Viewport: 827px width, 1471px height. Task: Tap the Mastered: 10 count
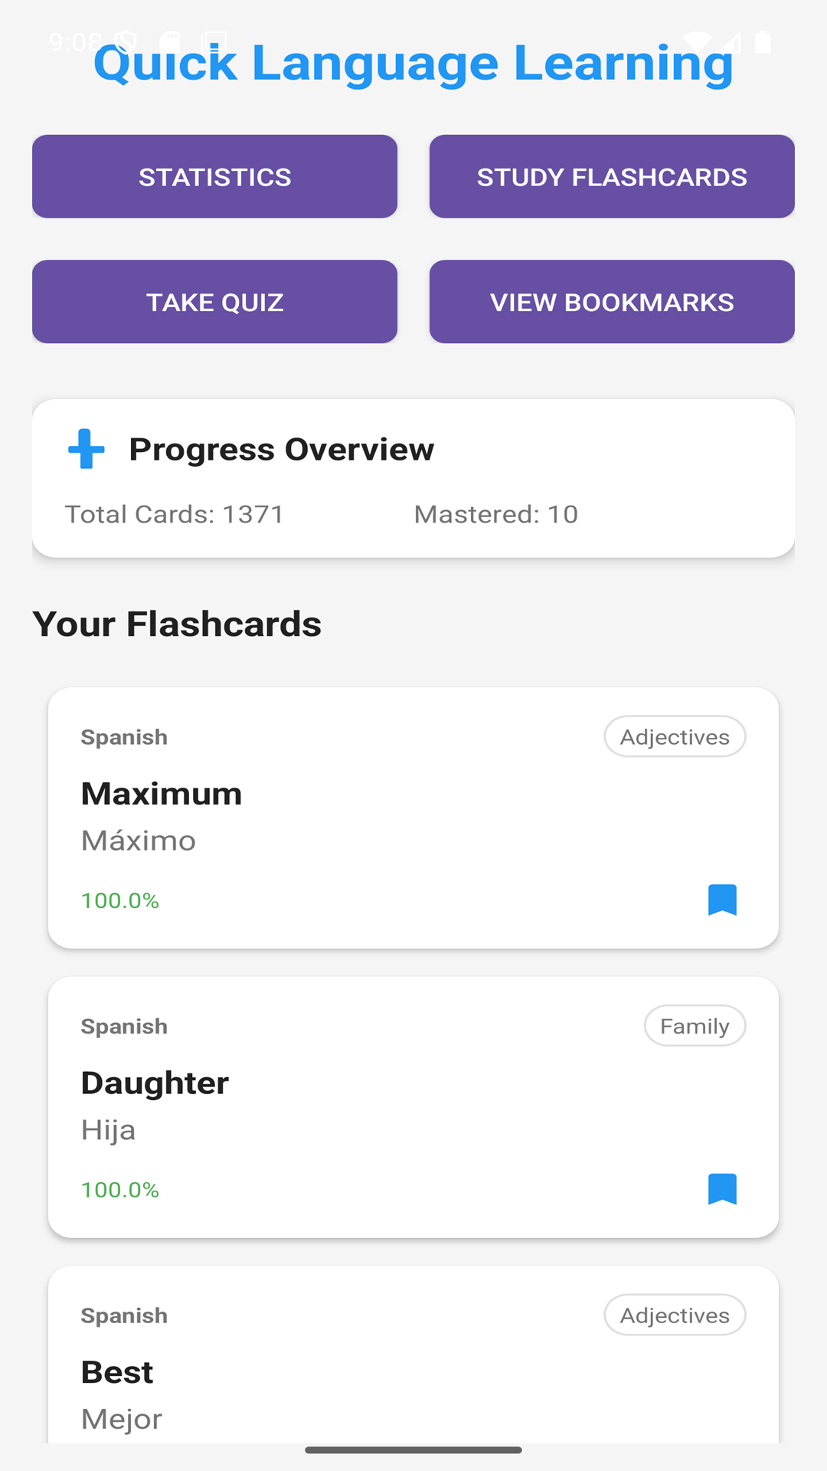coord(496,514)
